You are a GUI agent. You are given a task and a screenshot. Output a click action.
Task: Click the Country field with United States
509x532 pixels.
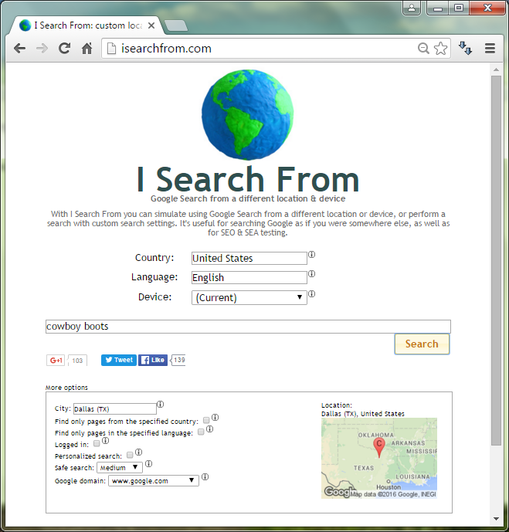coord(249,258)
